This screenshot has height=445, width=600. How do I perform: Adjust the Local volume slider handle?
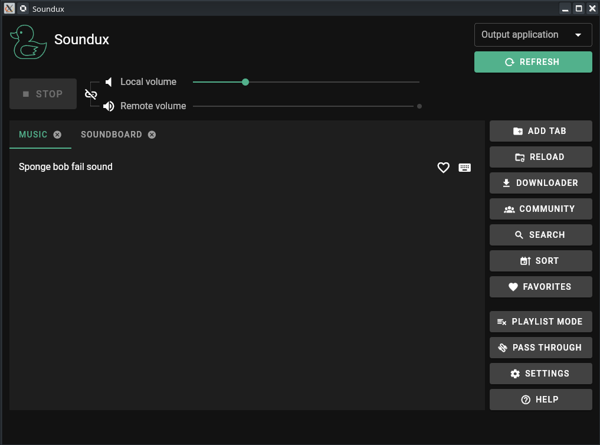[x=245, y=82]
